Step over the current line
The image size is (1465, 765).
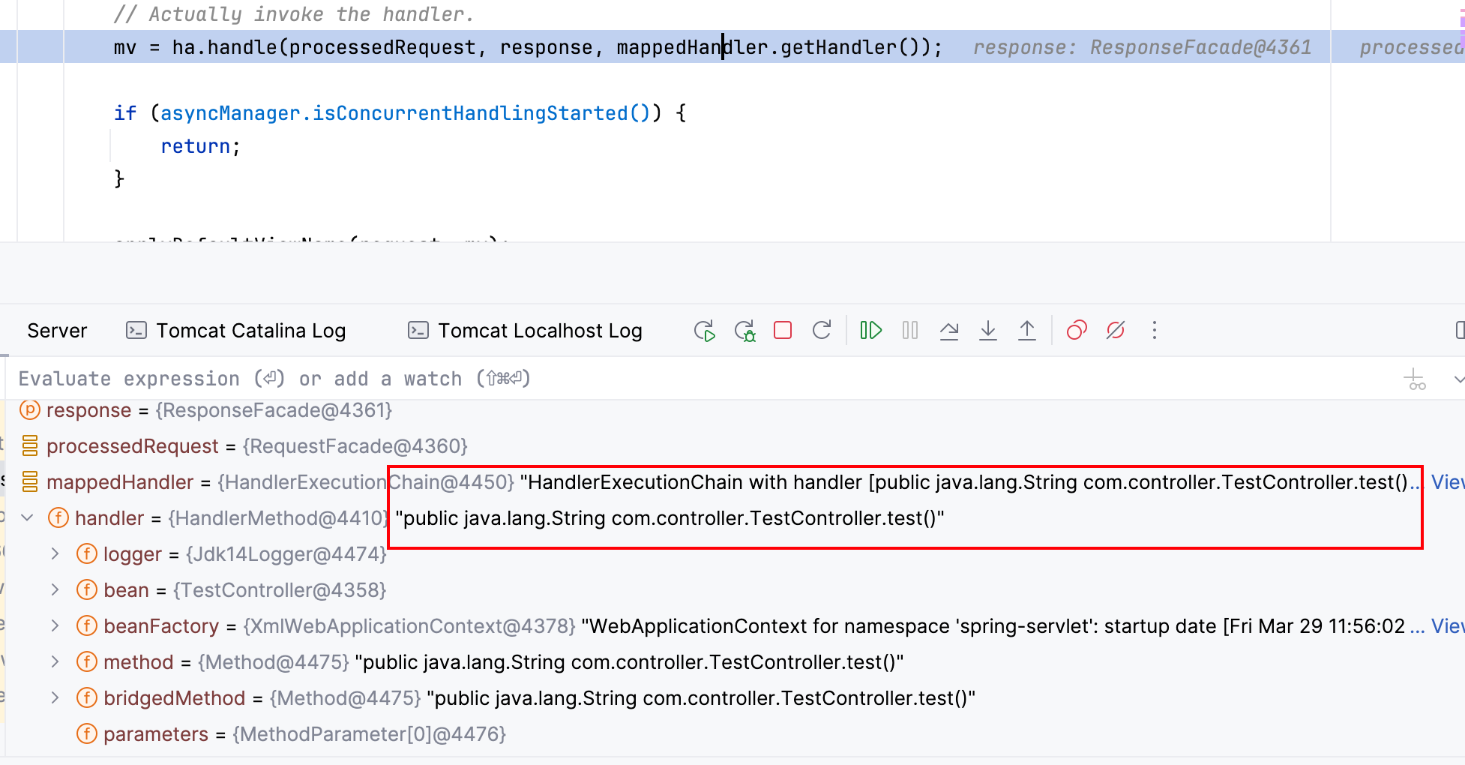coord(949,330)
